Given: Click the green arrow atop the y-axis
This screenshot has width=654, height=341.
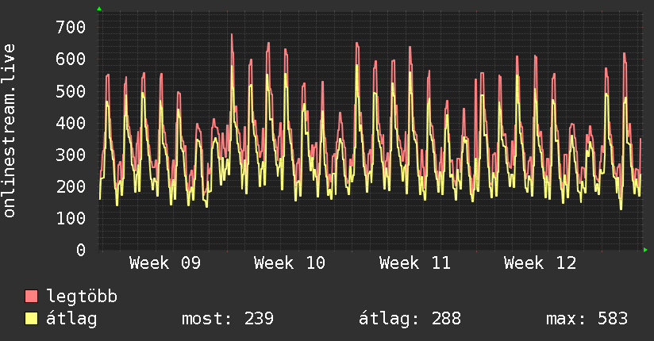Looking at the screenshot, I should (x=99, y=9).
